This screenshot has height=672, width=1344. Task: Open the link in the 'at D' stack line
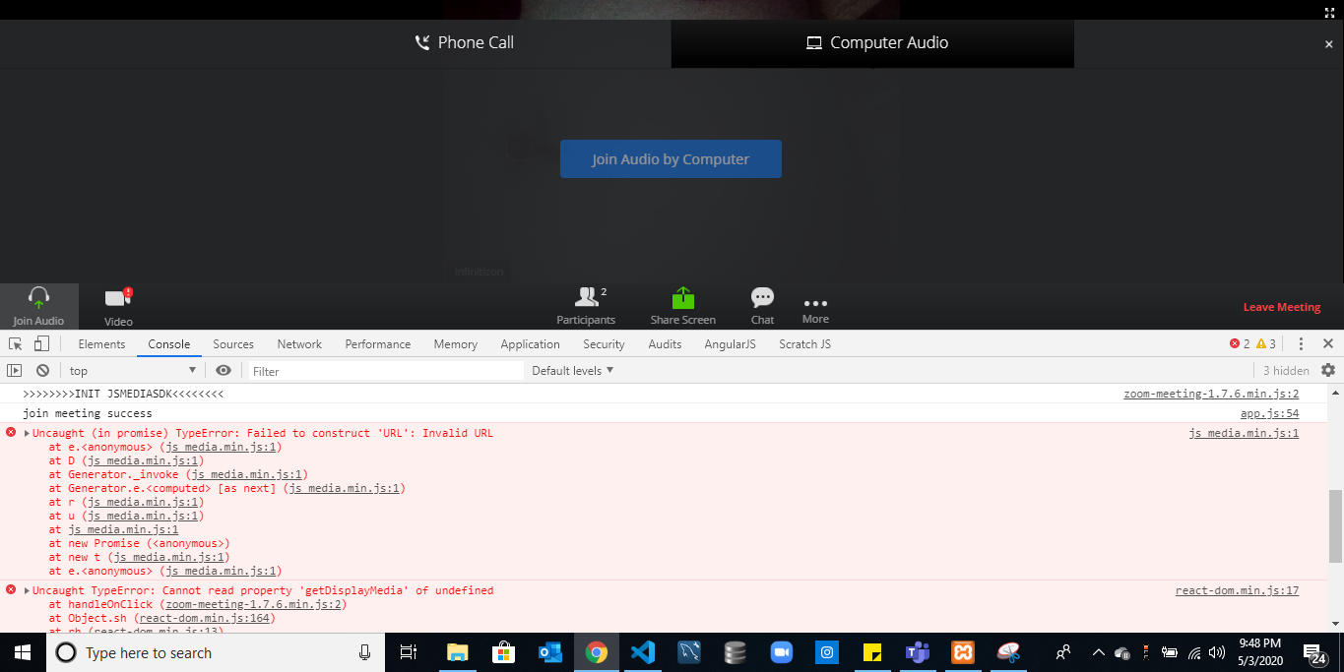point(143,460)
